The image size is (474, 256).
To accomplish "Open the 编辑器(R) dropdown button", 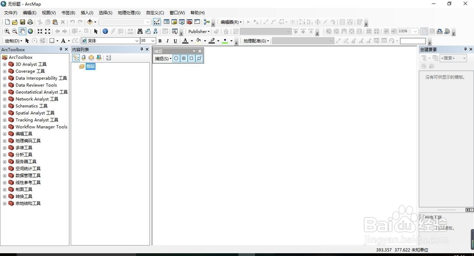I will pos(231,22).
